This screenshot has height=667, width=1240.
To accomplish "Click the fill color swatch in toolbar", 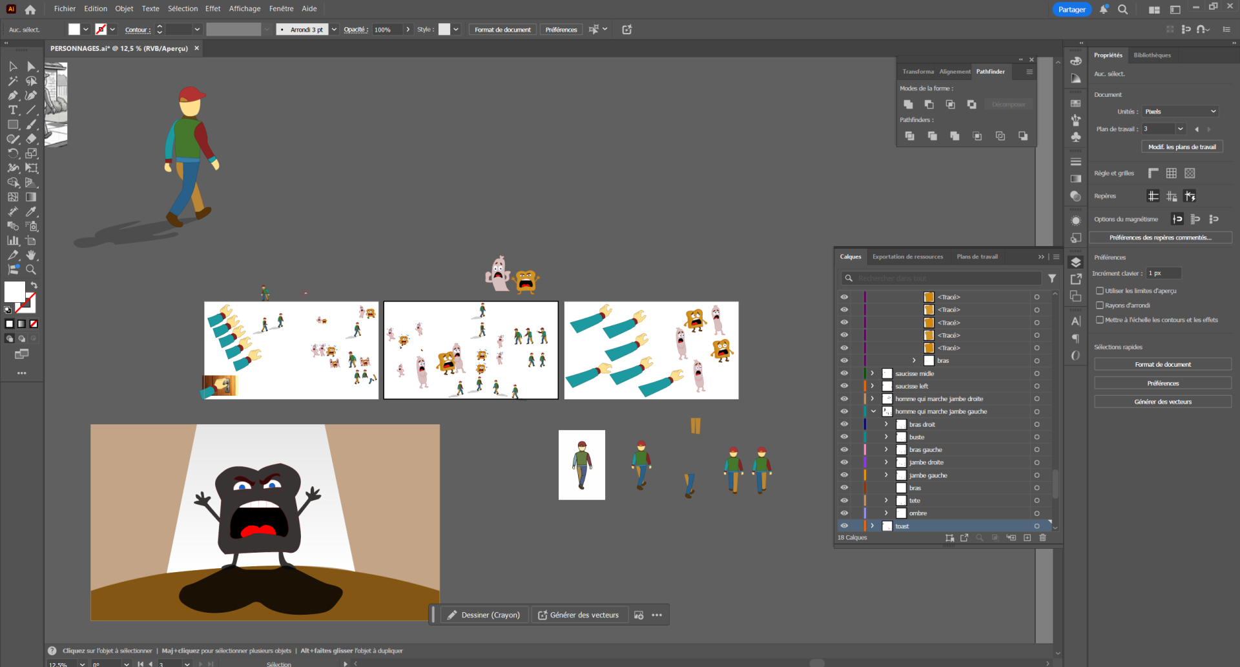I will click(14, 292).
